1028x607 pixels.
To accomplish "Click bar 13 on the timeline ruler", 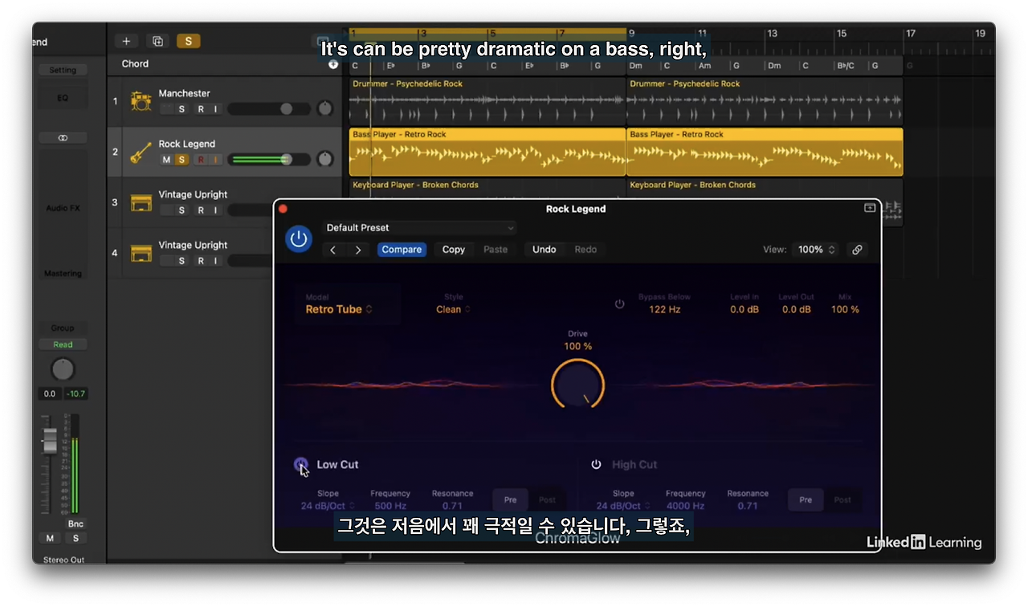I will point(772,34).
